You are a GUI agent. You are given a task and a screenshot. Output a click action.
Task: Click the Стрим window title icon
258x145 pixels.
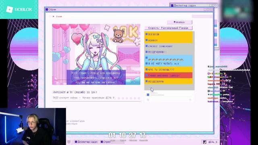(x=47, y=10)
